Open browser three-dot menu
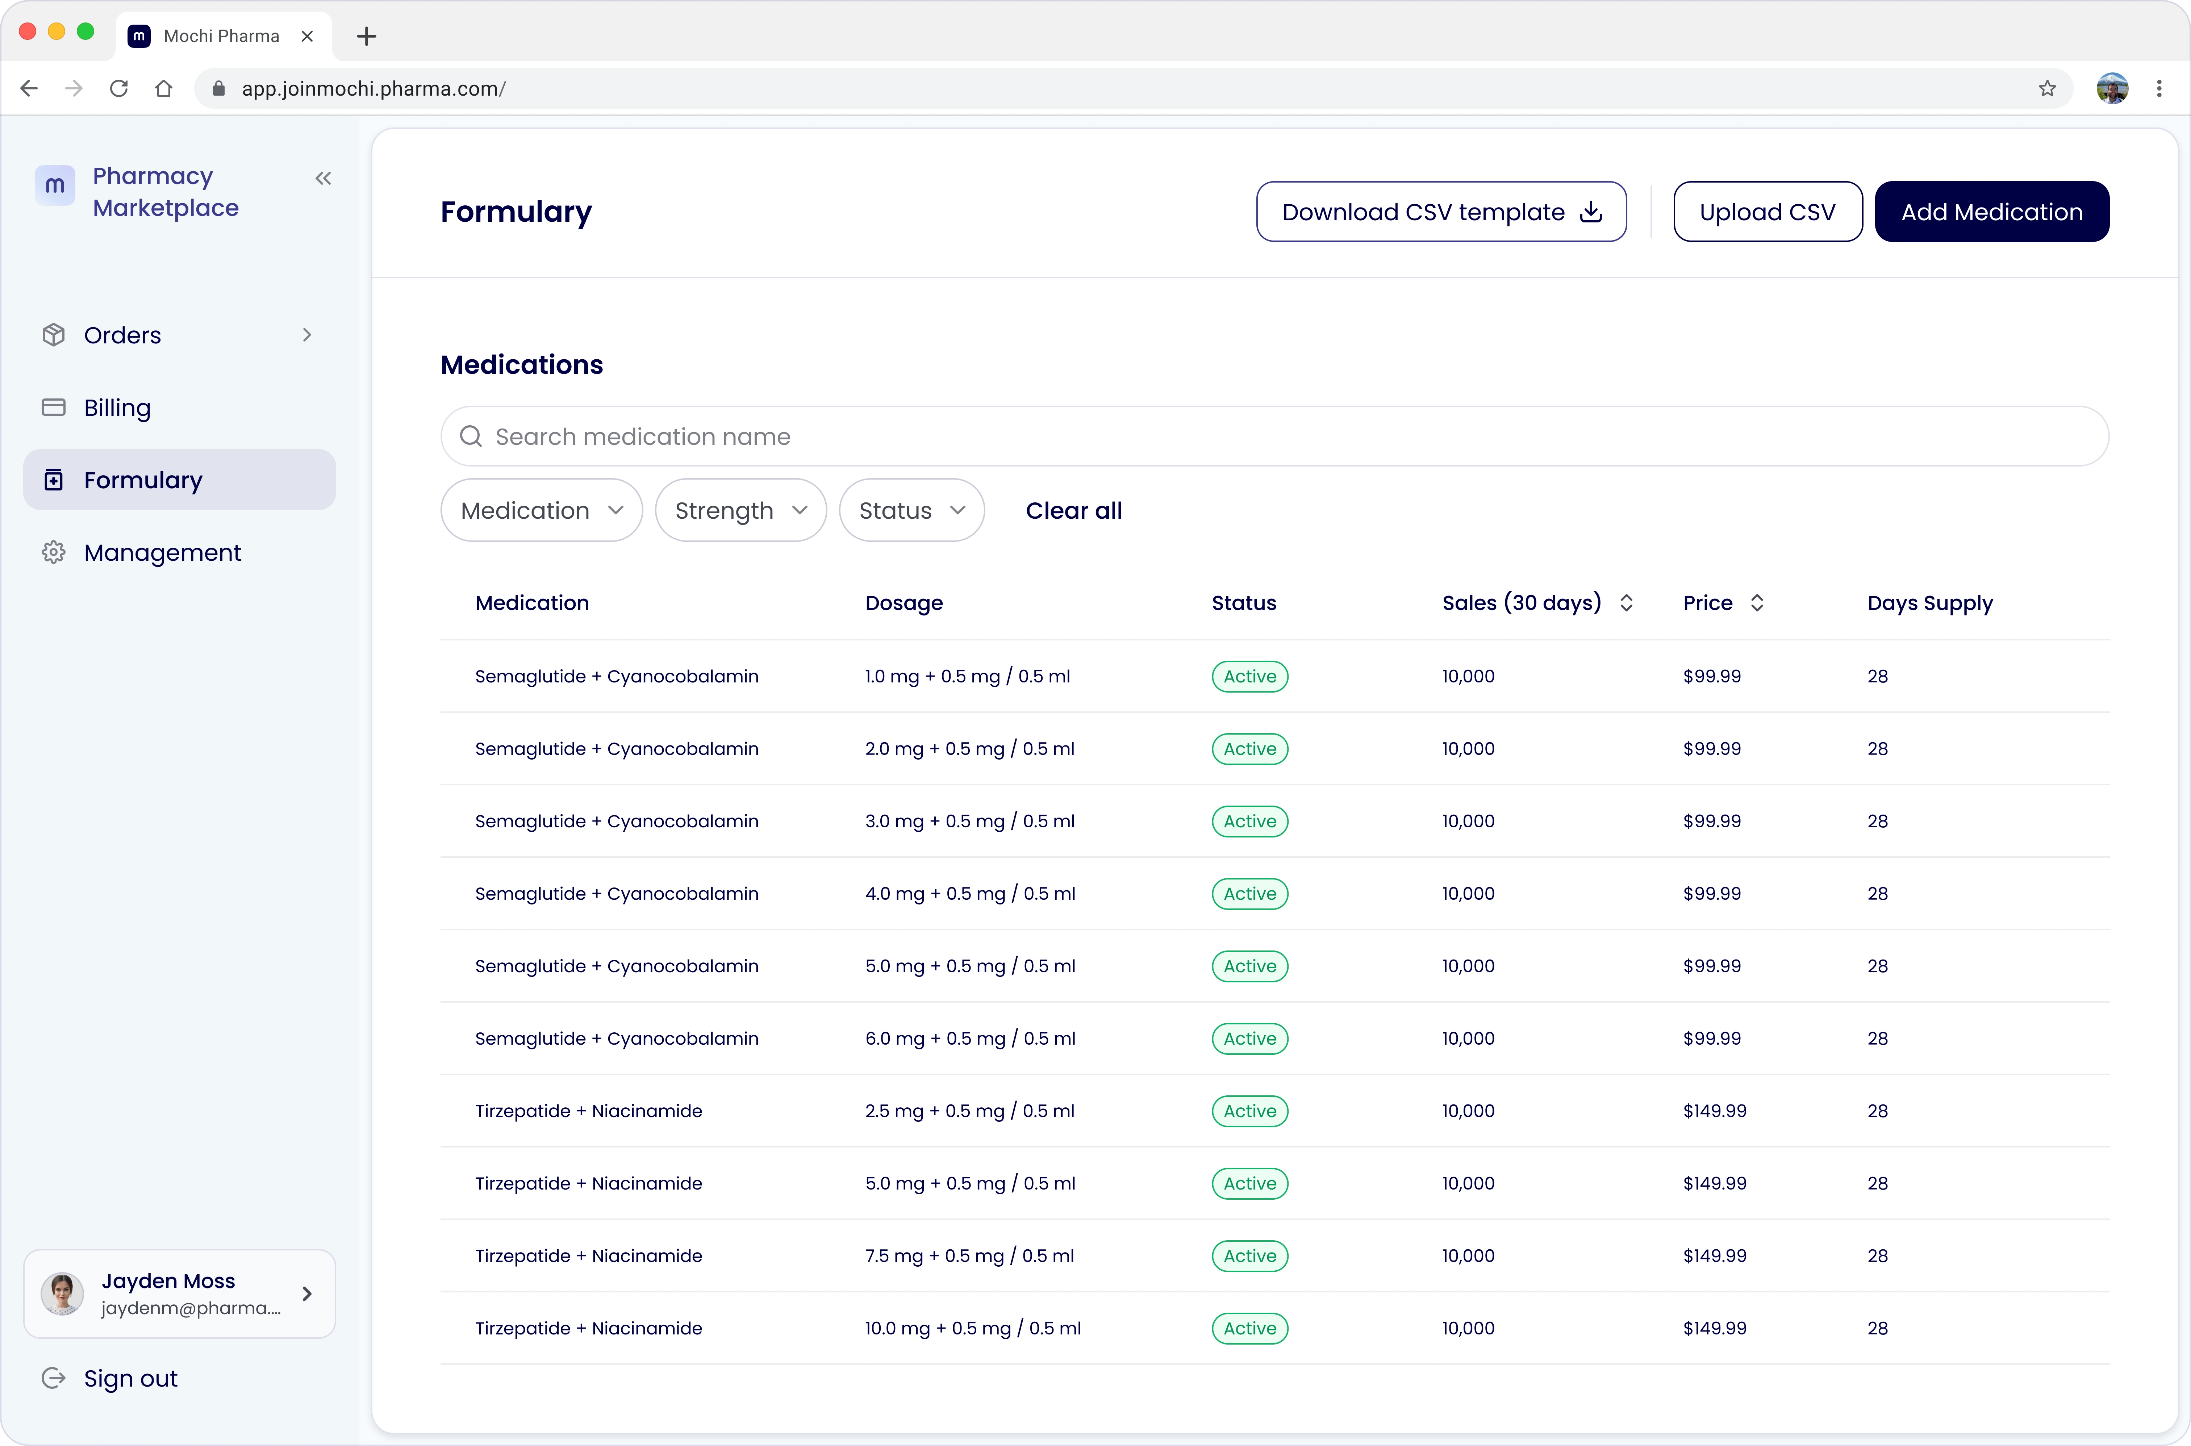The height and width of the screenshot is (1446, 2191). click(2159, 88)
